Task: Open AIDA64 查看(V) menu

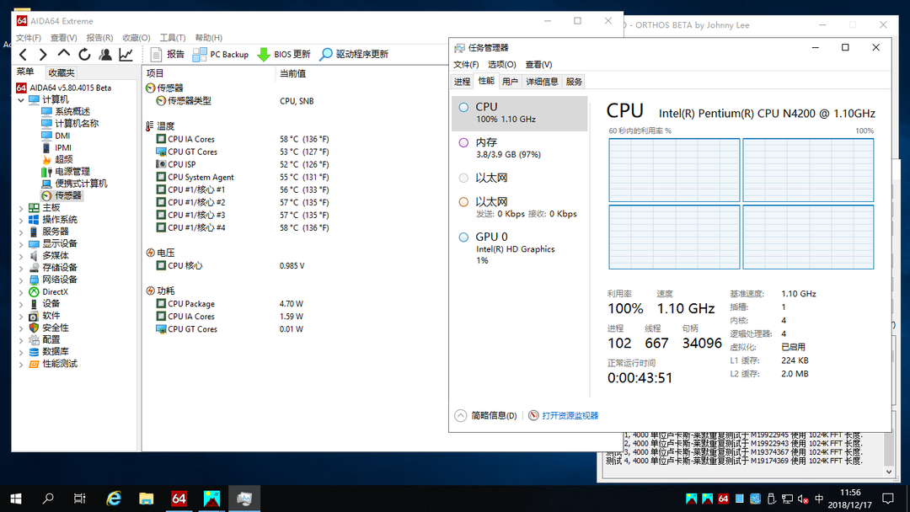Action: point(64,38)
